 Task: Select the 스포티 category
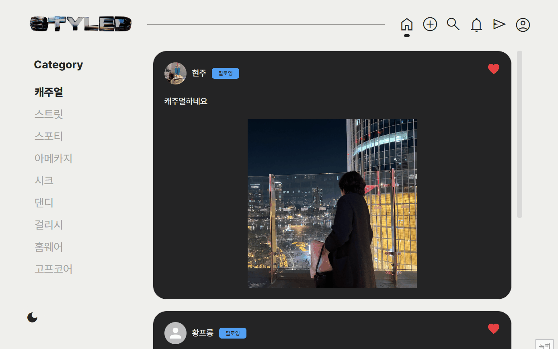pos(49,136)
